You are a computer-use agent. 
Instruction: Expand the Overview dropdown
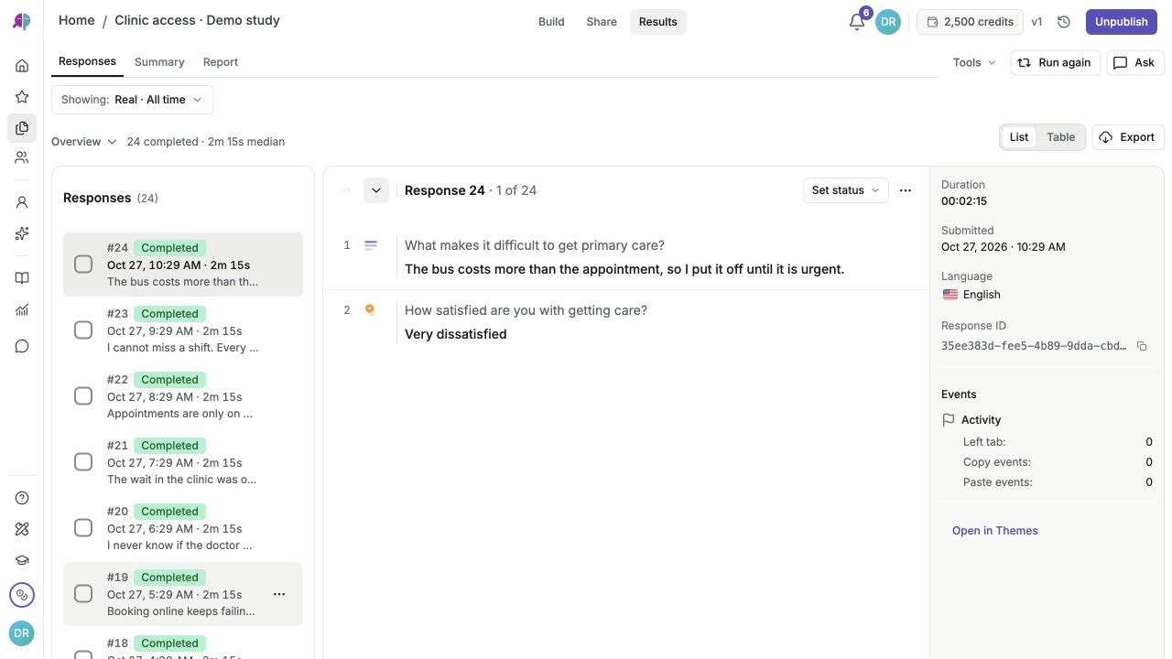[84, 142]
